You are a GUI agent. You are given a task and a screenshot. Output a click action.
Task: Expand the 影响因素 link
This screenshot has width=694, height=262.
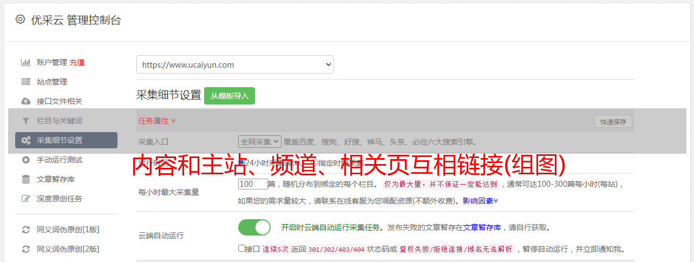click(480, 201)
